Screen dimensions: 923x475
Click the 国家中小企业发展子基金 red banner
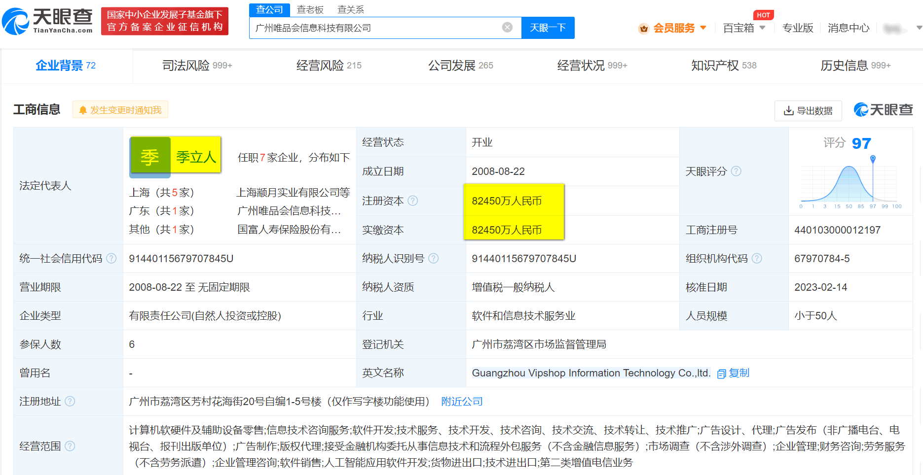coord(165,21)
